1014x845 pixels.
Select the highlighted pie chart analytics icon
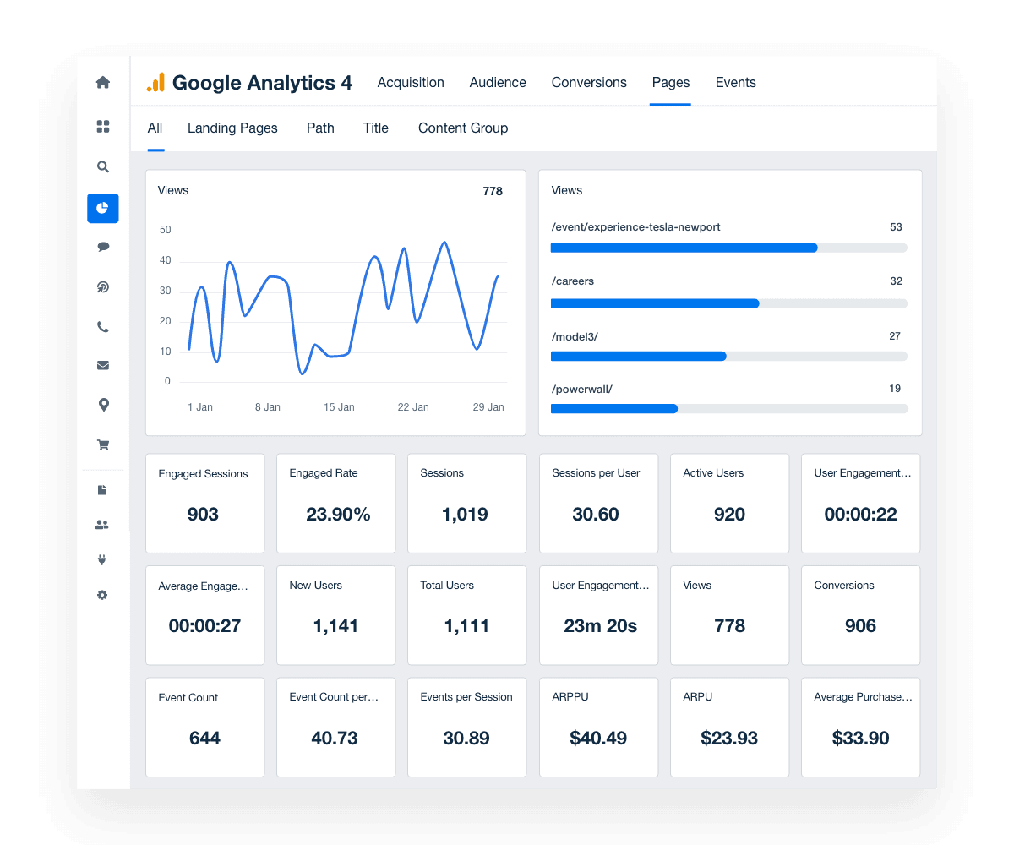click(x=102, y=208)
